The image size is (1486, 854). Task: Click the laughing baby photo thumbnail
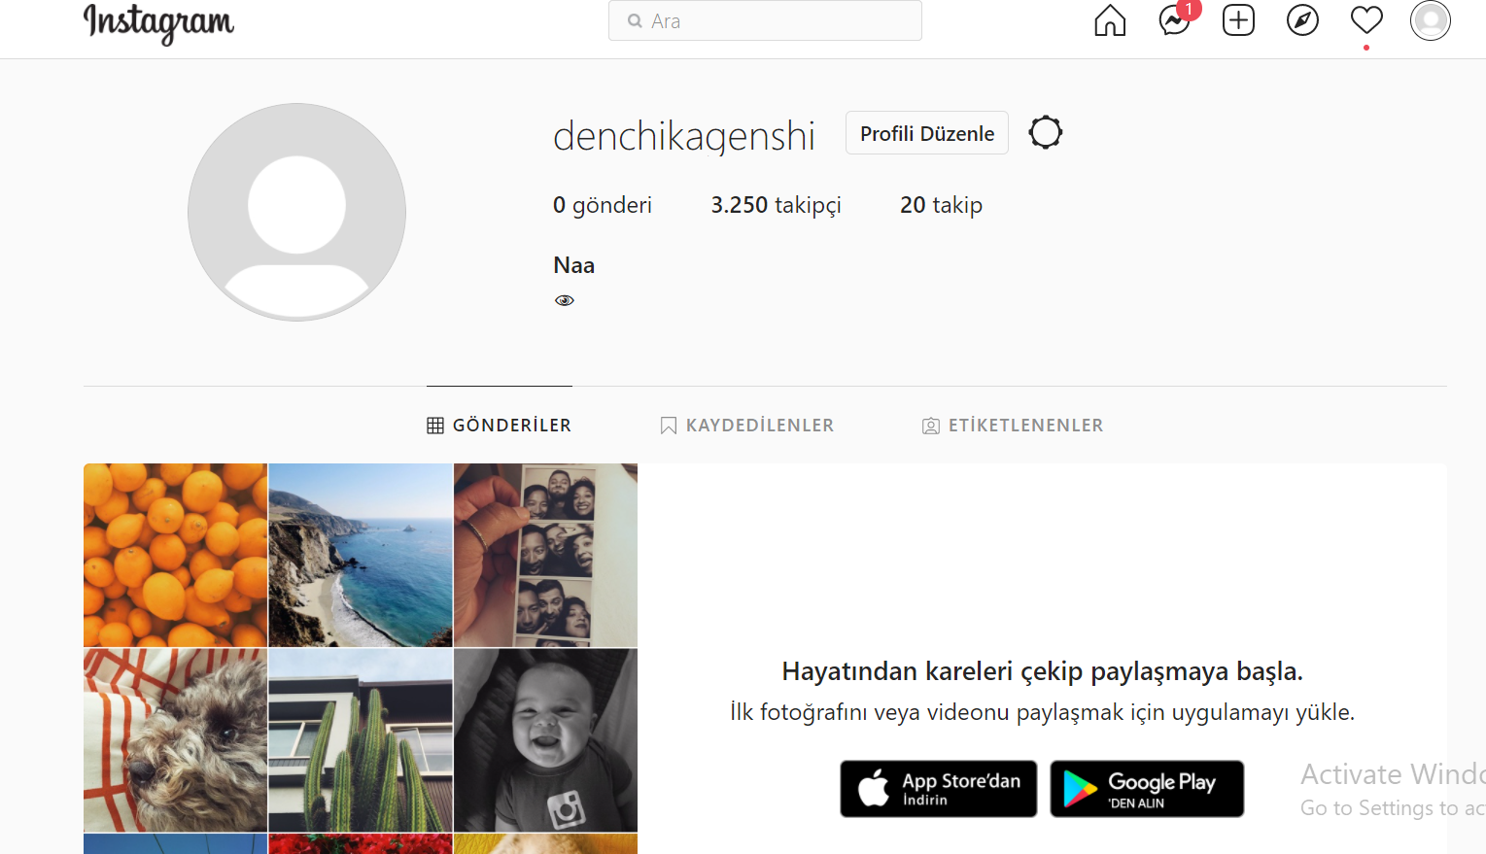click(545, 740)
